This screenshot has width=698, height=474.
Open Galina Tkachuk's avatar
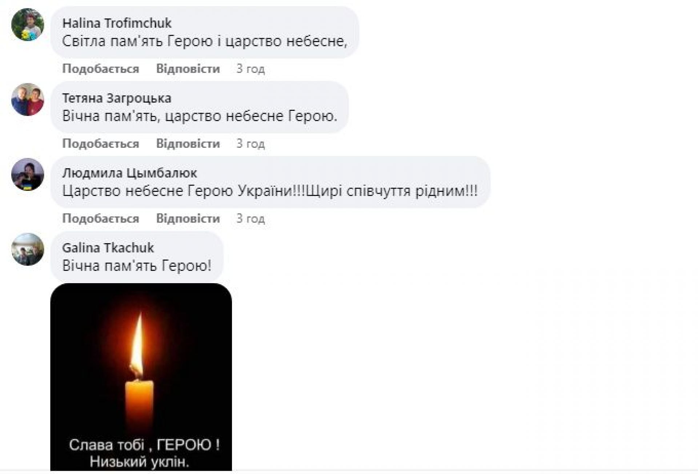(x=28, y=249)
